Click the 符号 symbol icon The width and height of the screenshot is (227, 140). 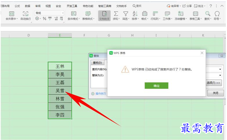tap(217, 14)
